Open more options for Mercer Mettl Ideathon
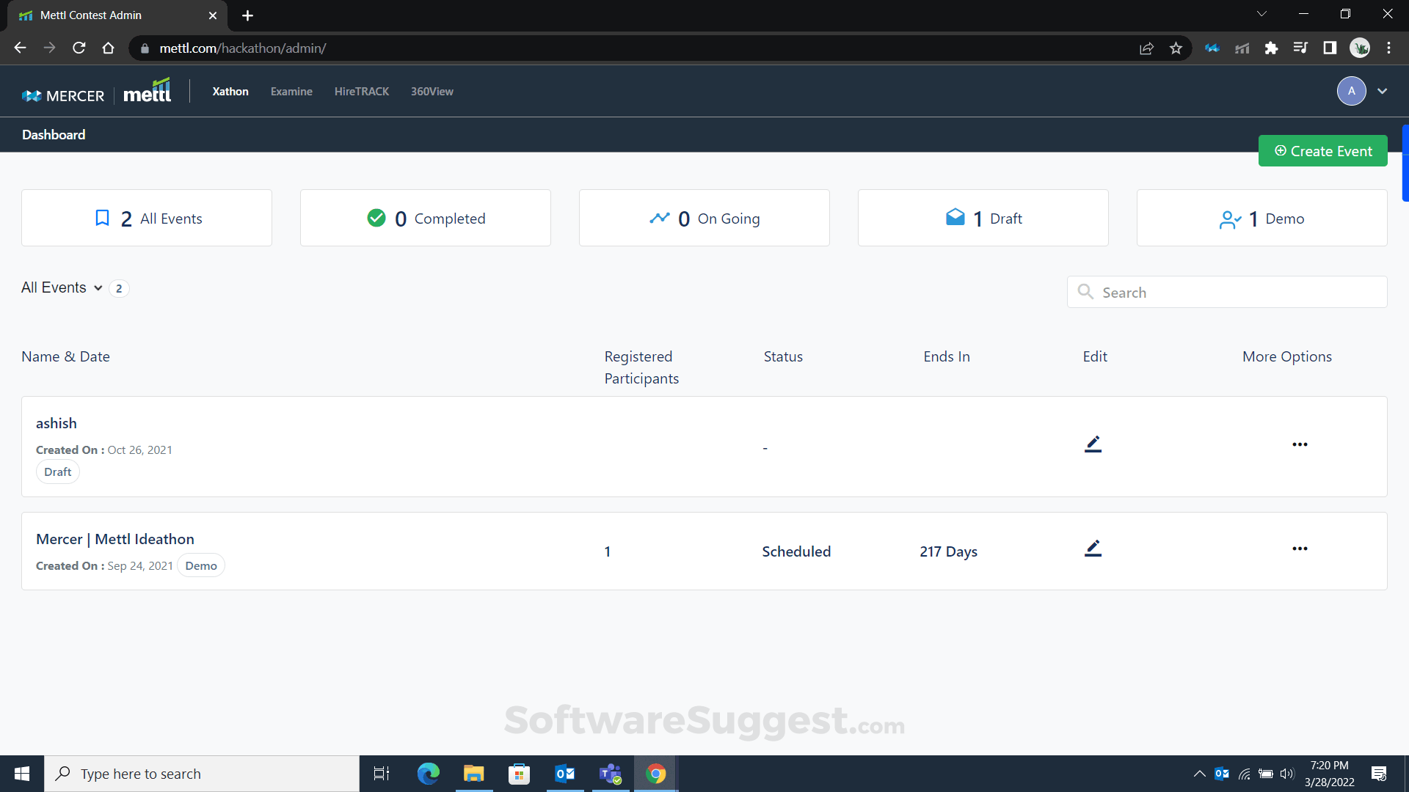The image size is (1409, 792). click(1300, 549)
